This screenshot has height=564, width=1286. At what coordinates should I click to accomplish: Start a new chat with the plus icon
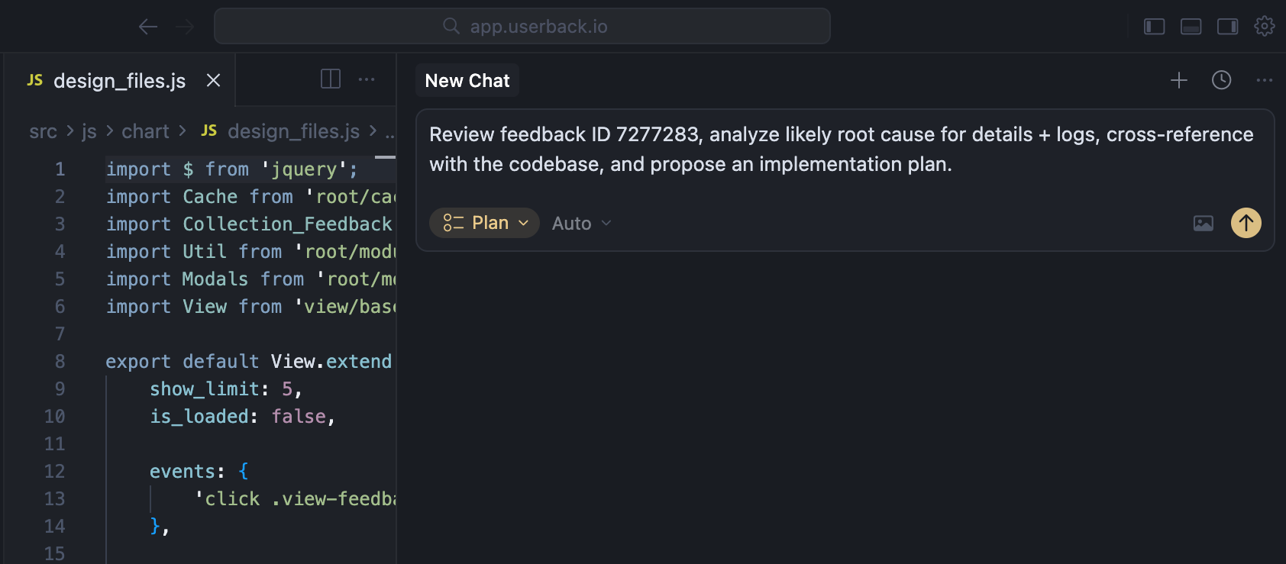pos(1178,79)
